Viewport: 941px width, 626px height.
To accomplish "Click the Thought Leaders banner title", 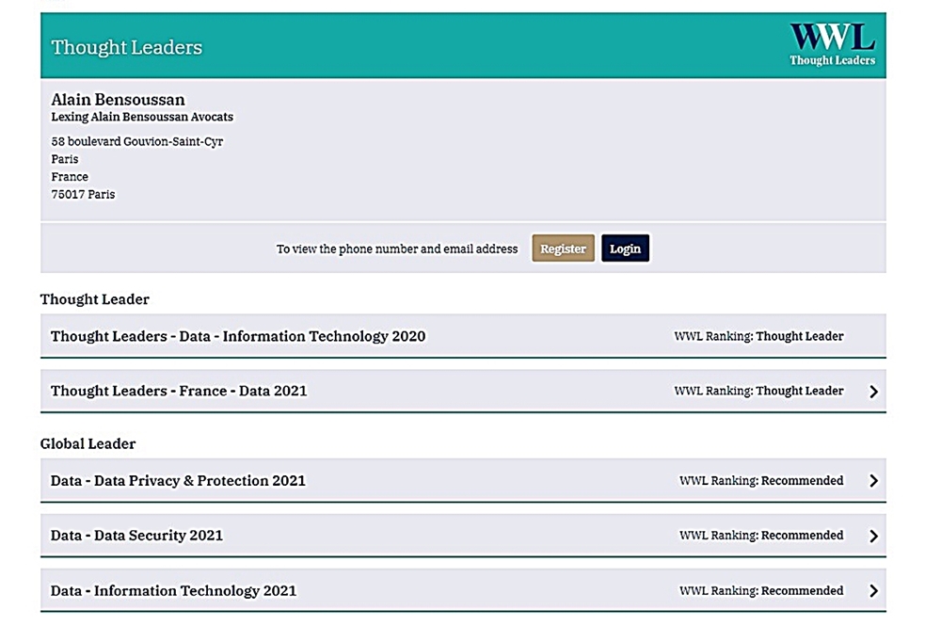I will (127, 47).
